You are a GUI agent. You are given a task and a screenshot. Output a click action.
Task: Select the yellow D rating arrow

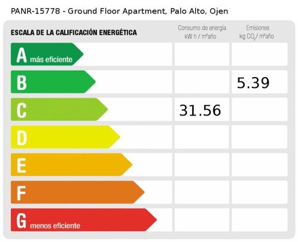pos(66,137)
